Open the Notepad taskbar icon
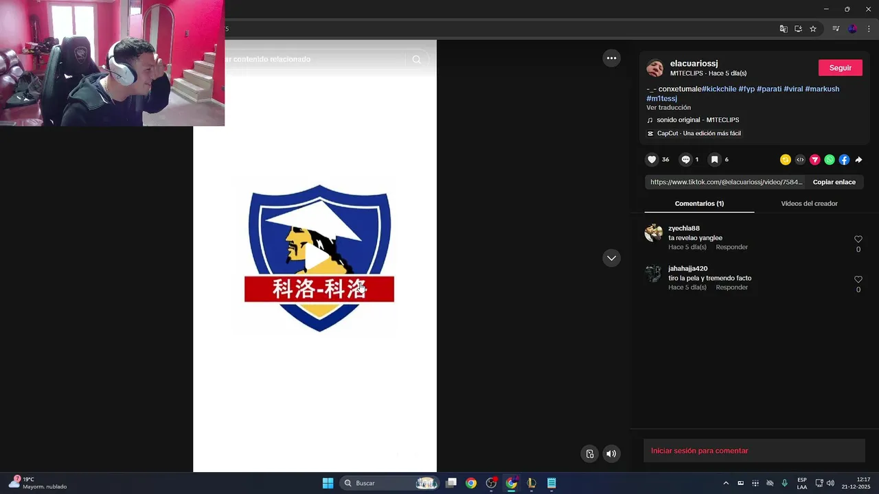 tap(551, 483)
